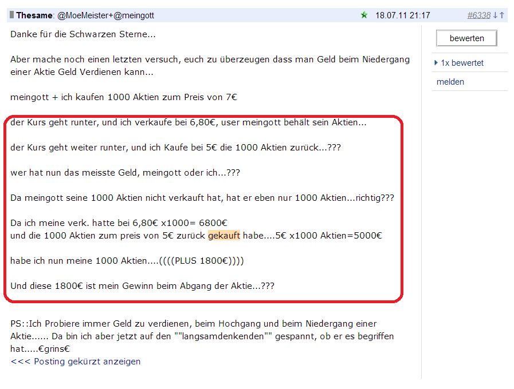Click the gray marker icon before Thesame

pos(11,15)
